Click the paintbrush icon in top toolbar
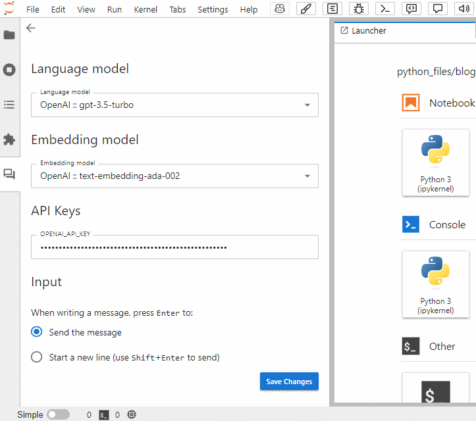476x421 pixels. tap(307, 9)
